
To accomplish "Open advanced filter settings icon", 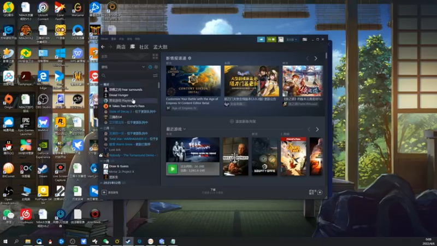I will tap(155, 75).
